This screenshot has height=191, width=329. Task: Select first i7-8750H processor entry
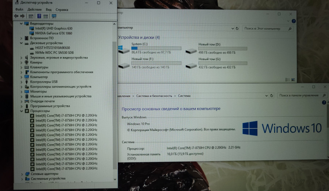click(66, 115)
